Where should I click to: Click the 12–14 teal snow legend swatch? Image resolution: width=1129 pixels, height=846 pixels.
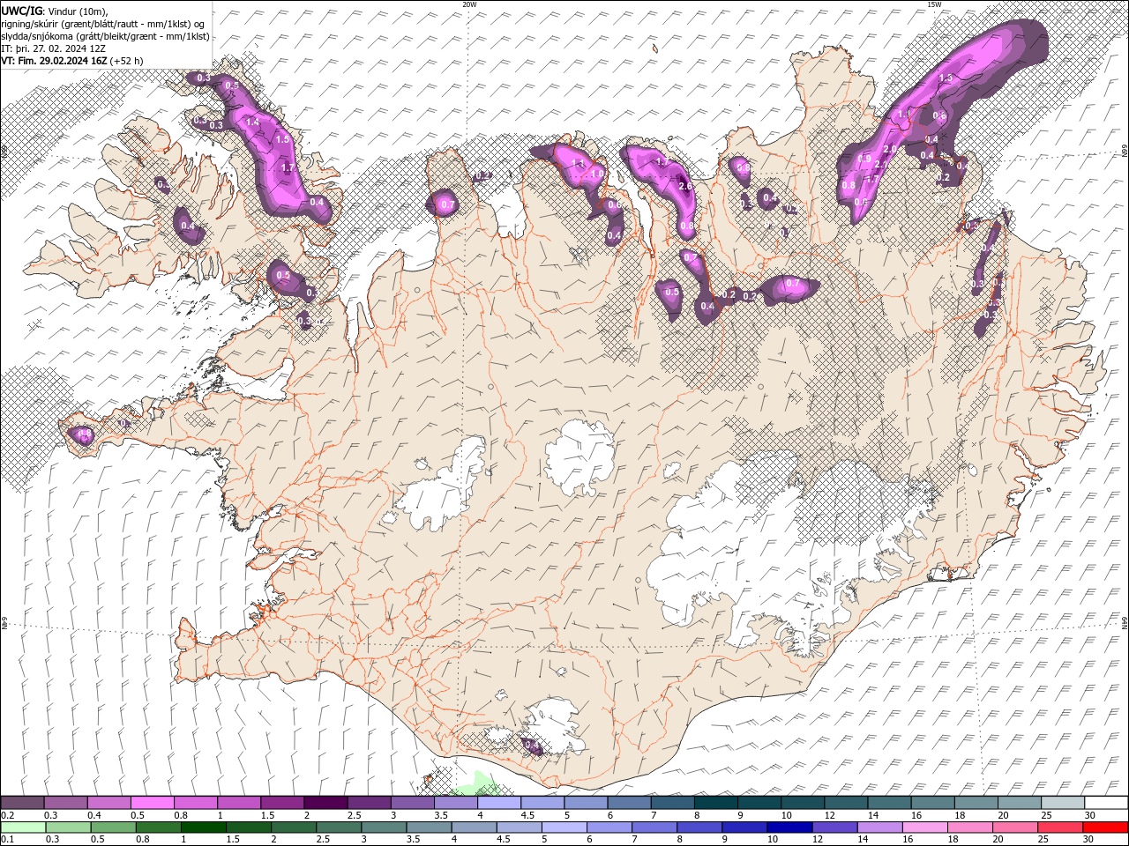tap(847, 803)
